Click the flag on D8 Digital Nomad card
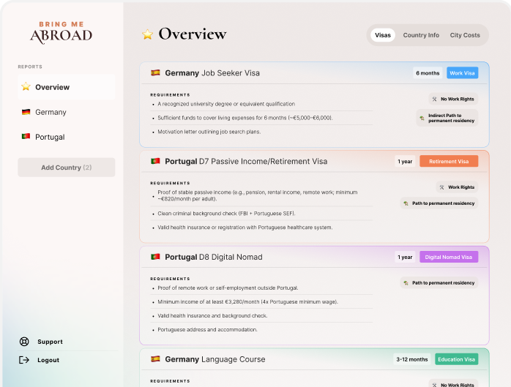511x387 pixels. 155,257
